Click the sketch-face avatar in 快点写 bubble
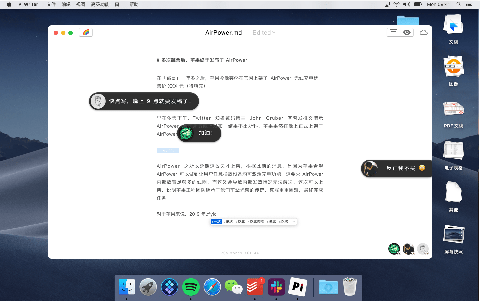Screen dimensions: 480x301 click(x=98, y=101)
